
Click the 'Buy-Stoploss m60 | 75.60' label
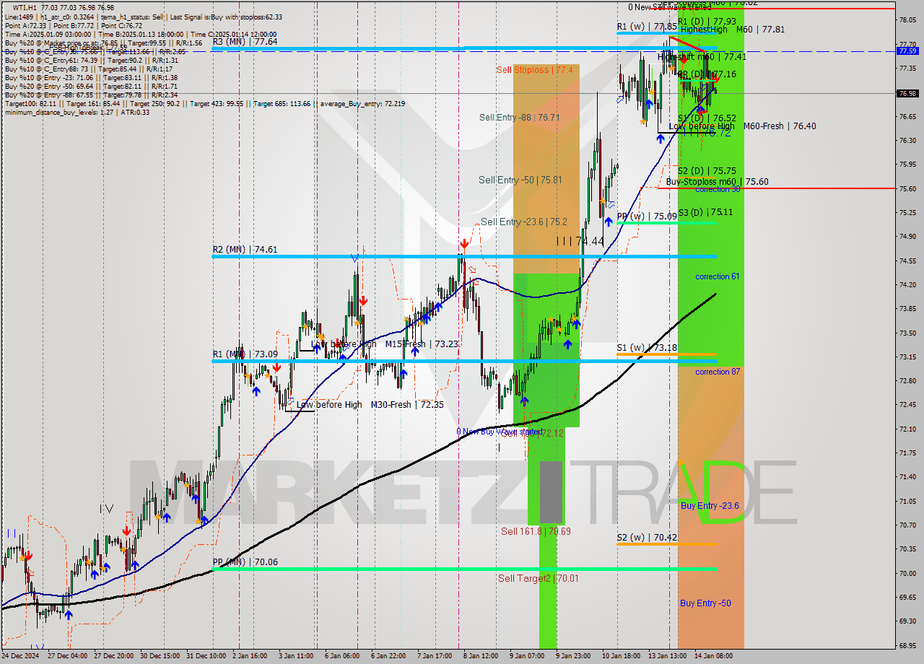click(717, 182)
